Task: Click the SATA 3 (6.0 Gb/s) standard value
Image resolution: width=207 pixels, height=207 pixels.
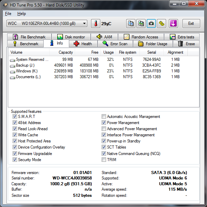Action: click(169, 173)
